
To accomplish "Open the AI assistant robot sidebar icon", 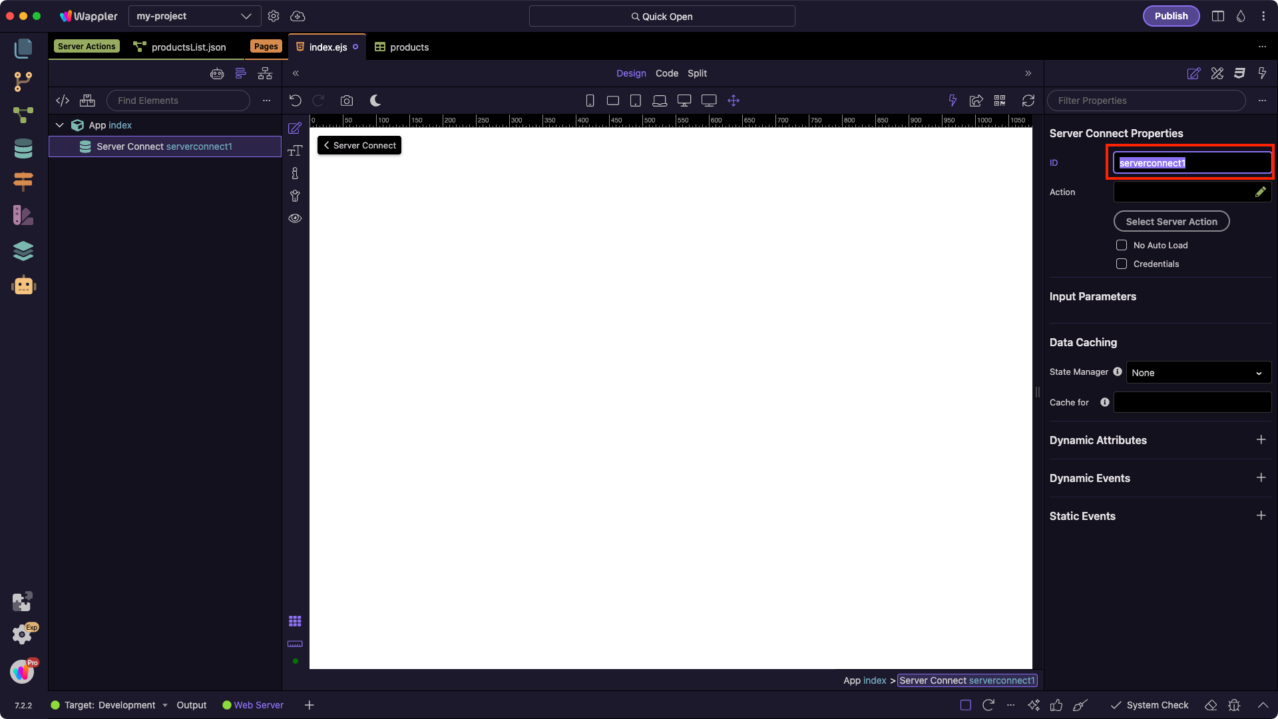I will pyautogui.click(x=23, y=285).
